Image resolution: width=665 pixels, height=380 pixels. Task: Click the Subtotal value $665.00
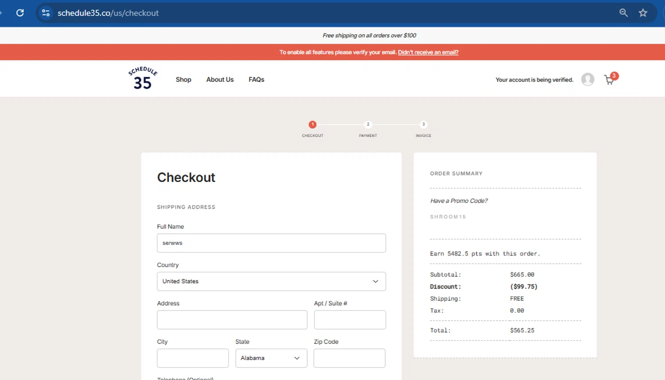522,275
